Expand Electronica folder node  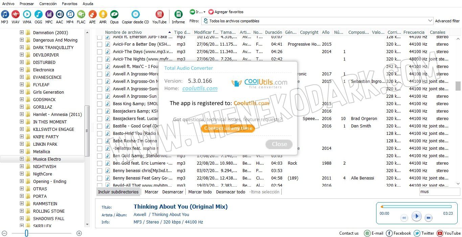tap(22, 70)
